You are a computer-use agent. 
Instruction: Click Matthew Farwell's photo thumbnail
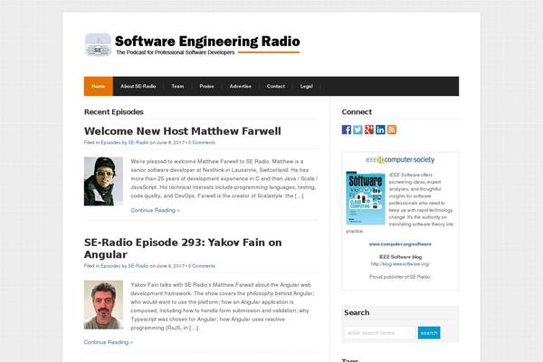click(103, 181)
